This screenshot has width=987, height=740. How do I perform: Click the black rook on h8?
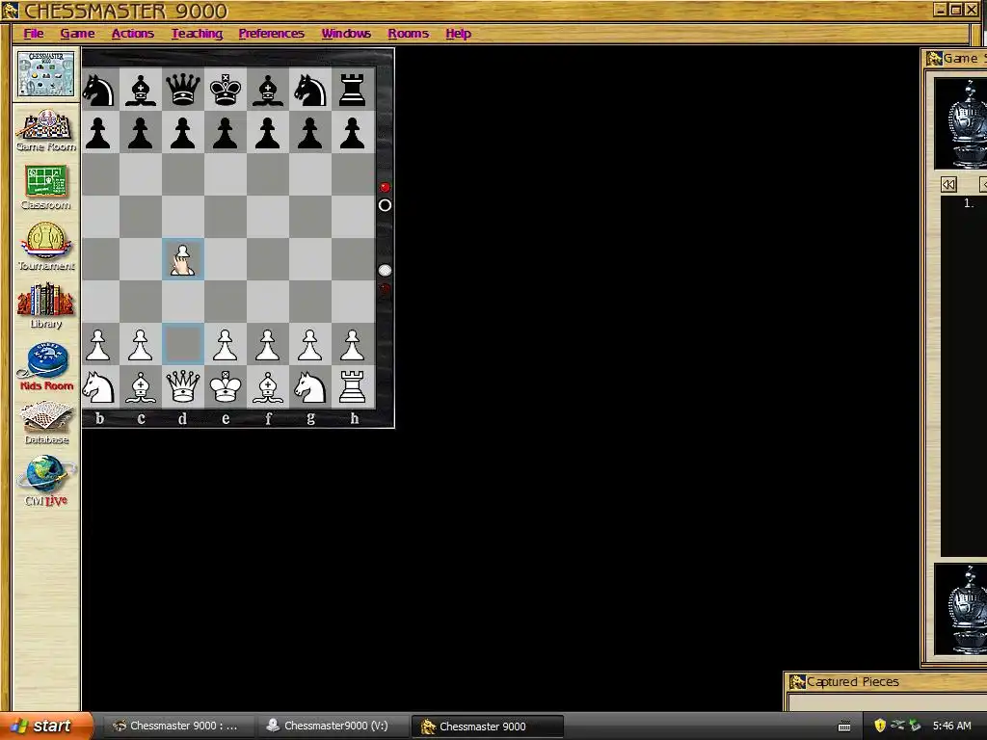pos(353,90)
